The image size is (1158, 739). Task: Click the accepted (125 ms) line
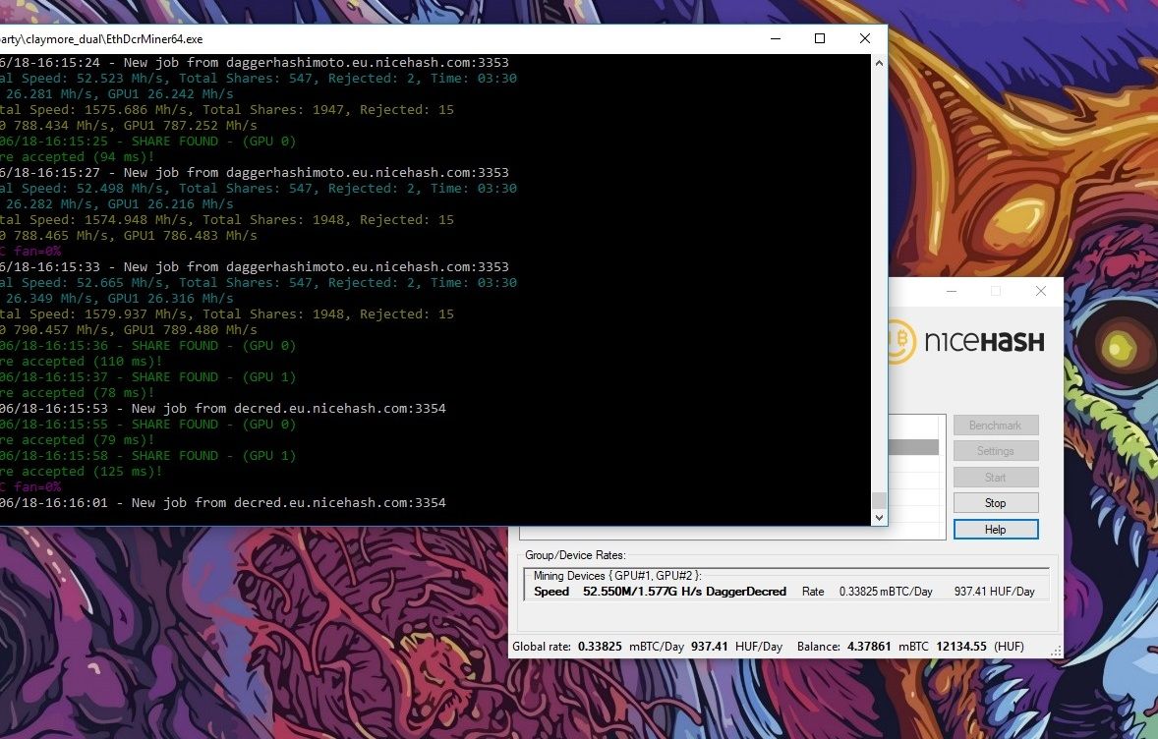(x=82, y=471)
